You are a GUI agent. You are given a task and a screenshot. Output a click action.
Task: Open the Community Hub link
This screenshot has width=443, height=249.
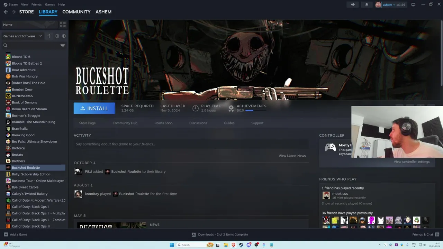coord(125,123)
